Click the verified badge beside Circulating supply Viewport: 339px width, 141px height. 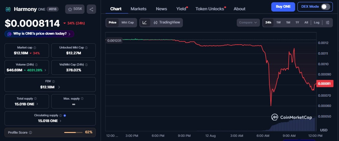(x=65, y=115)
